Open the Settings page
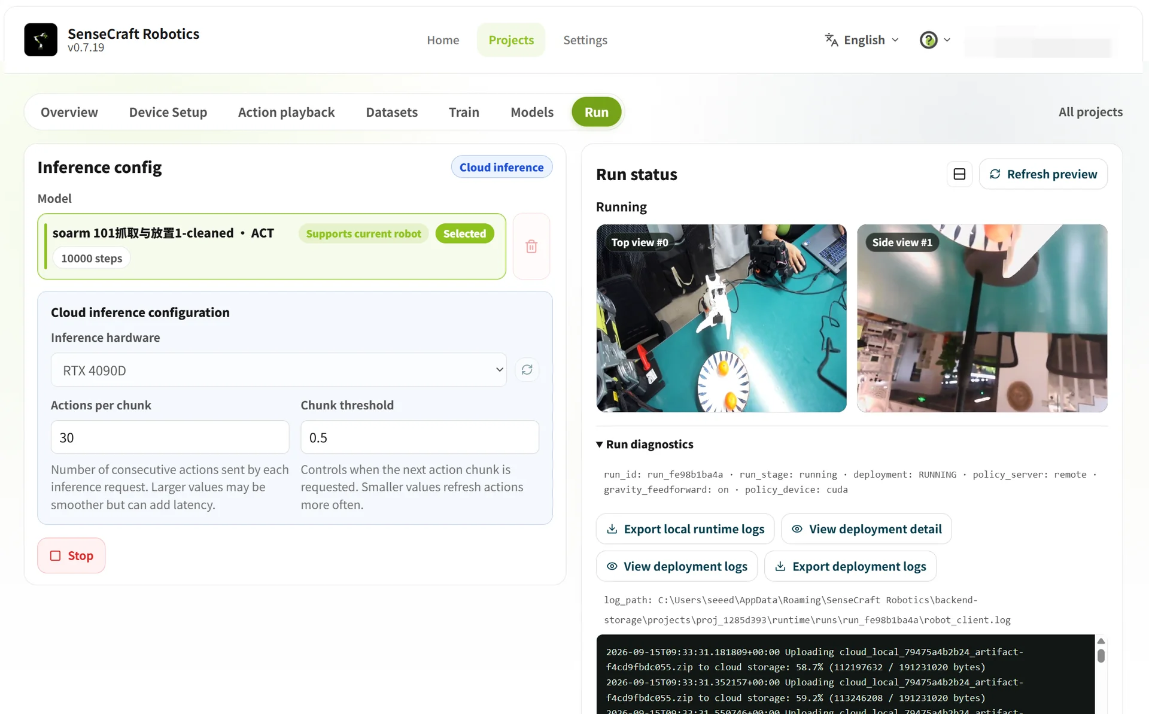The image size is (1149, 714). pyautogui.click(x=585, y=40)
